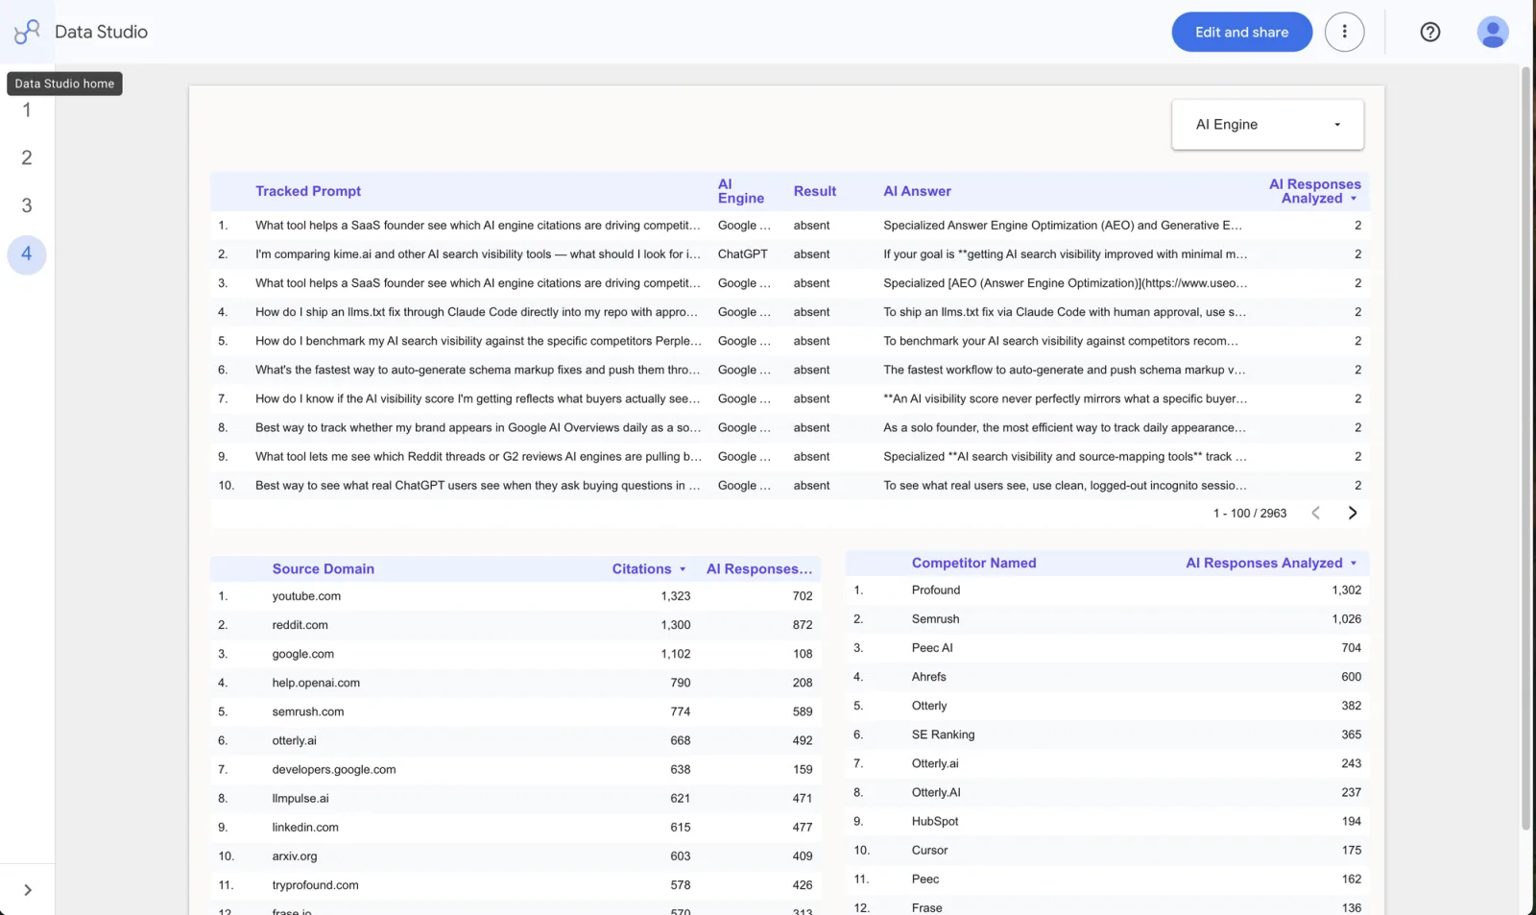Click the Tracked Prompt column header
Viewport: 1536px width, 915px height.
click(308, 191)
